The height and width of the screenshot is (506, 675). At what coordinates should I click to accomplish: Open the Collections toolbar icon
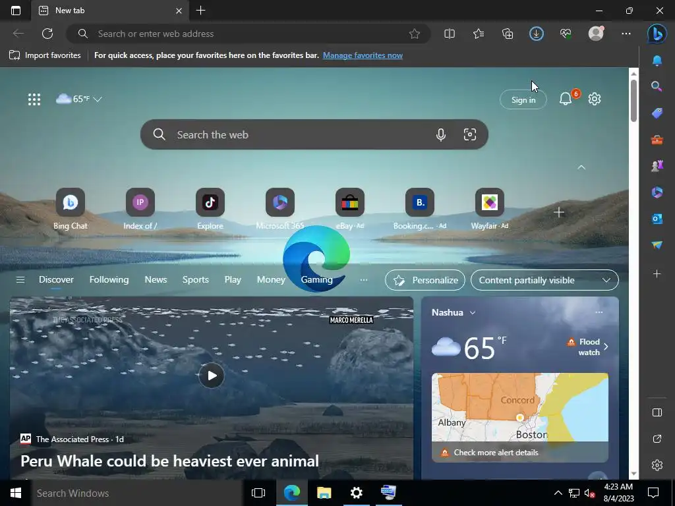(508, 34)
